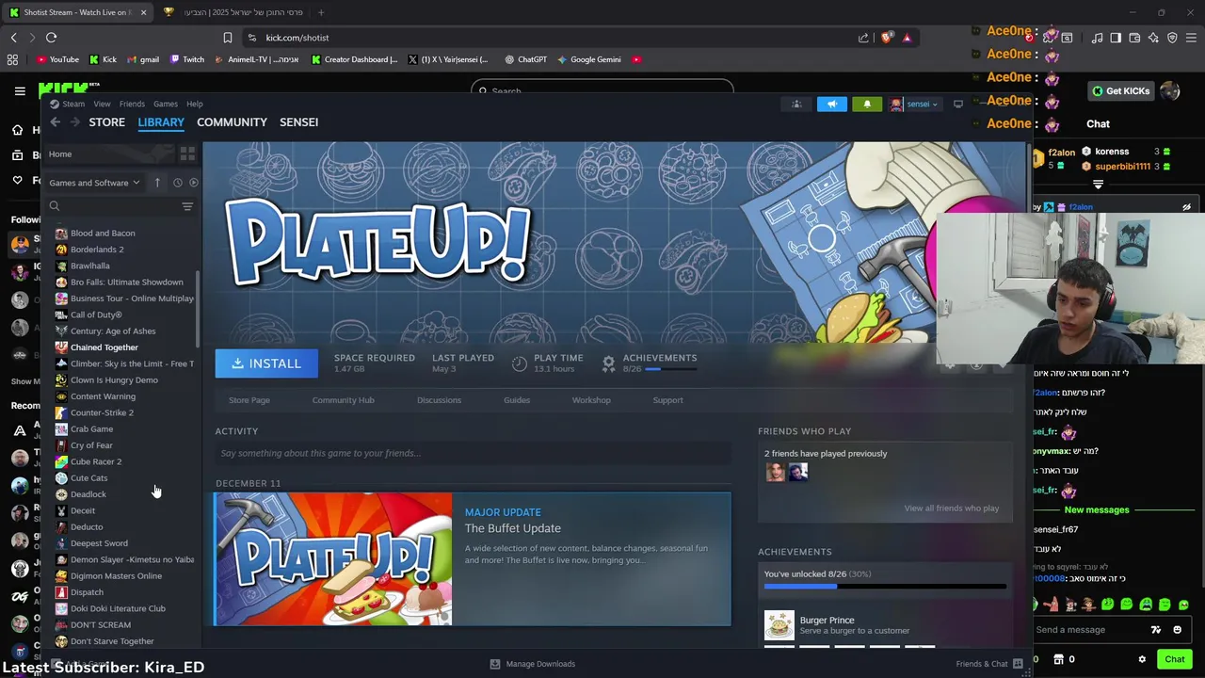The width and height of the screenshot is (1205, 678).
Task: Click the Say something about this game field
Action: coord(473,453)
